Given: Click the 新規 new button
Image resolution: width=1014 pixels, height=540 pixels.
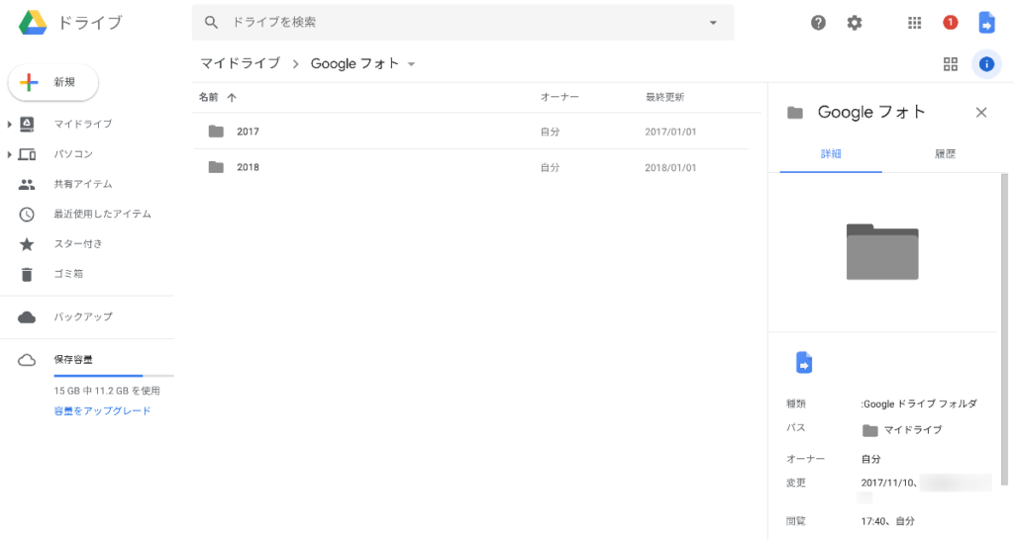Looking at the screenshot, I should tap(53, 83).
